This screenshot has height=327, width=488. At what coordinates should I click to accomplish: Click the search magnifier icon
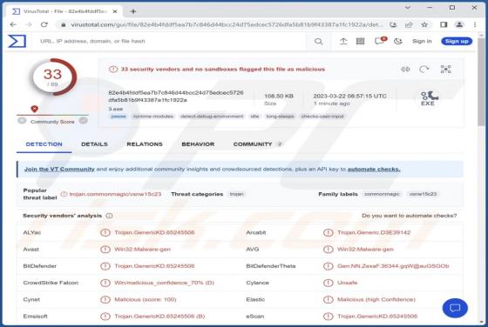tap(318, 41)
